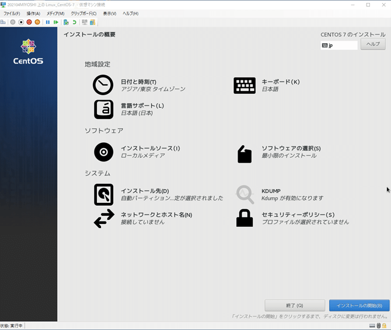
Task: Open the KDUMP magnifier icon
Action: [x=245, y=195]
